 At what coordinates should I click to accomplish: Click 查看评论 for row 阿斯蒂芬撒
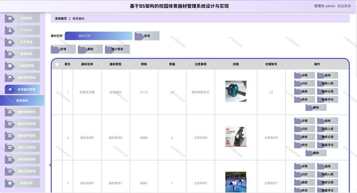[327, 99]
